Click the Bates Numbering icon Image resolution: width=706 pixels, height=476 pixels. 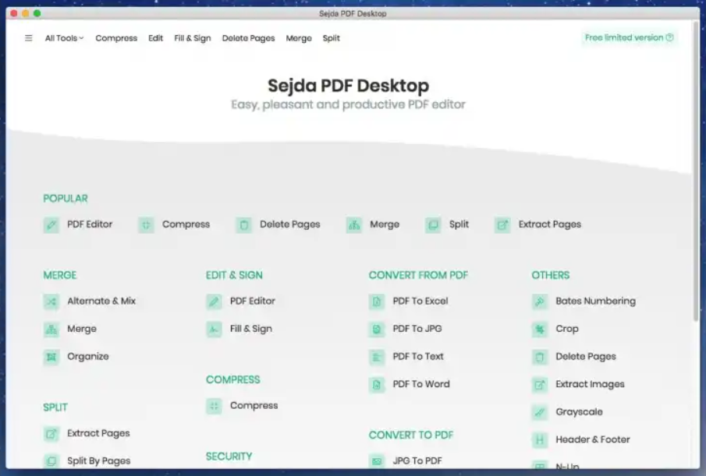540,301
